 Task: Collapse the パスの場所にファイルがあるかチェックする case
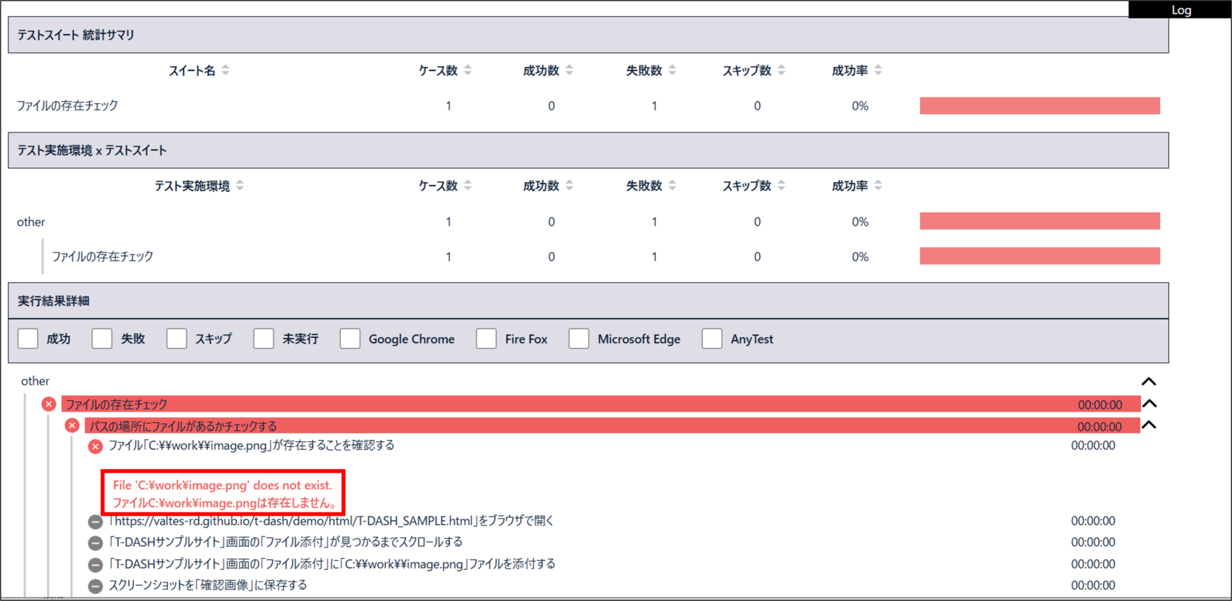1149,425
